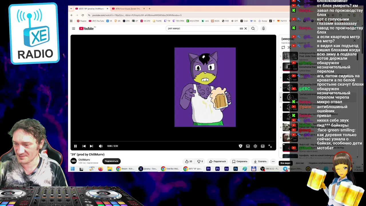This screenshot has height=206, width=366.
Task: Reload the current page
Action: 83,15
